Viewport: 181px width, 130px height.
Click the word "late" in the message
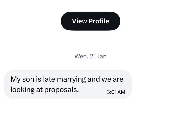pyautogui.click(x=49, y=79)
